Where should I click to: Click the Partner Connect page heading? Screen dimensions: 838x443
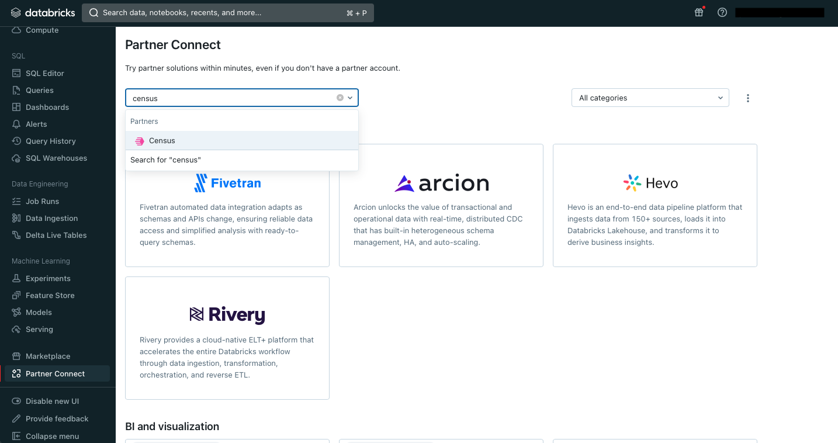pyautogui.click(x=173, y=45)
